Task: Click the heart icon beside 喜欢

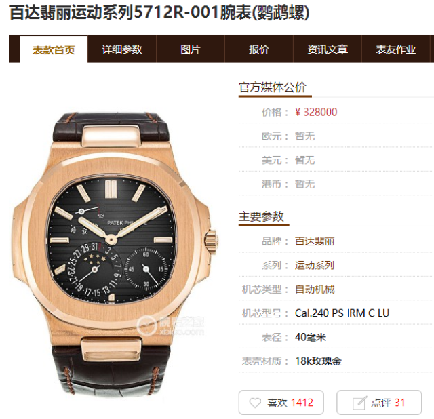Action: coord(255,403)
